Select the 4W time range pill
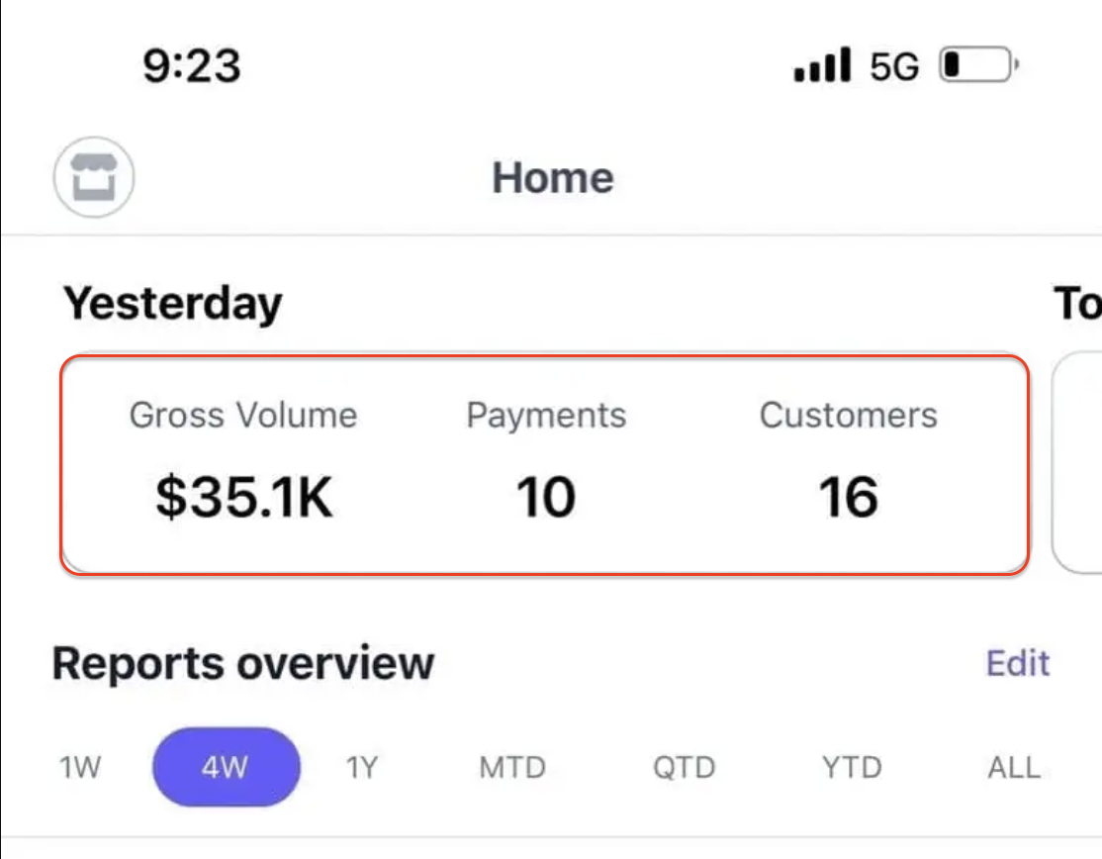Image resolution: width=1102 pixels, height=859 pixels. pos(226,768)
